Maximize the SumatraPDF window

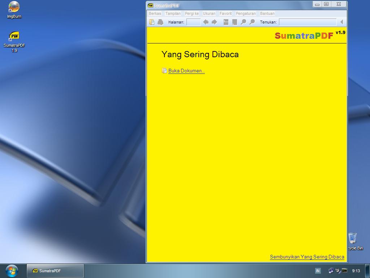point(326,4)
